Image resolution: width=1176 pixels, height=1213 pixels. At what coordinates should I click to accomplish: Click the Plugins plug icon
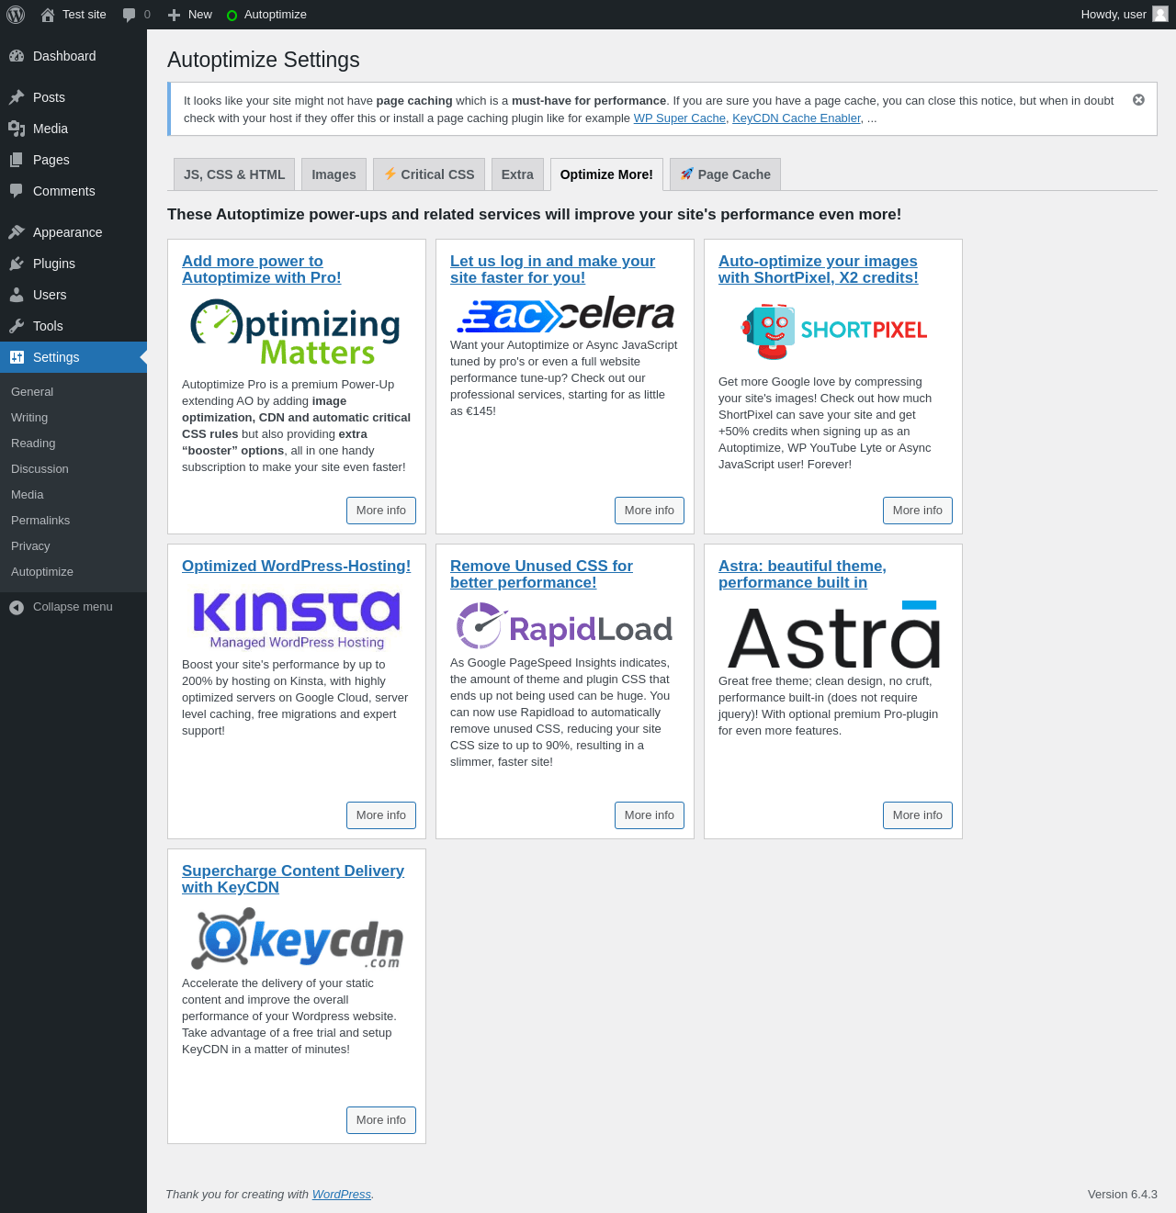point(17,264)
